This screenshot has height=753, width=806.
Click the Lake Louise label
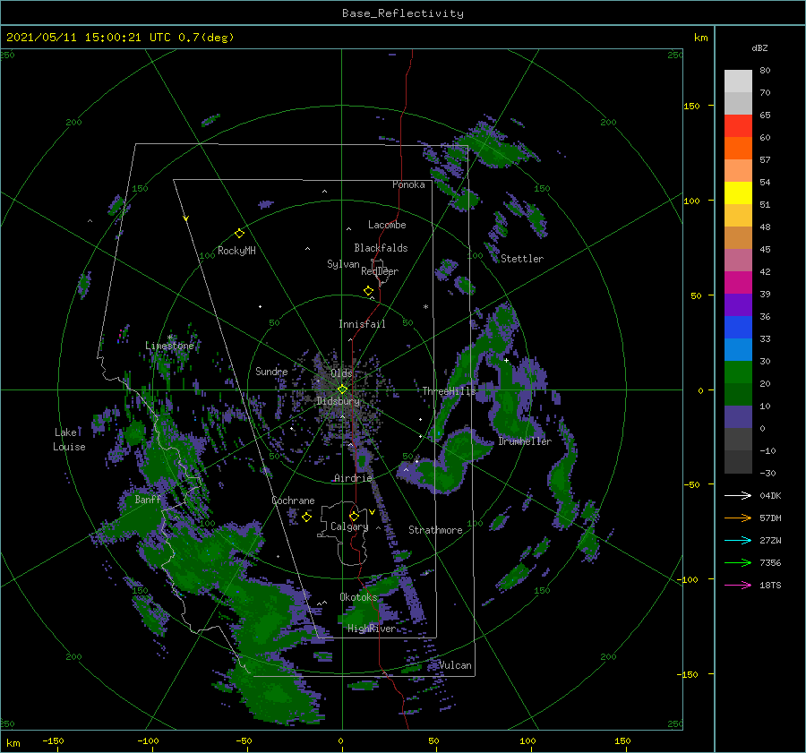click(69, 440)
